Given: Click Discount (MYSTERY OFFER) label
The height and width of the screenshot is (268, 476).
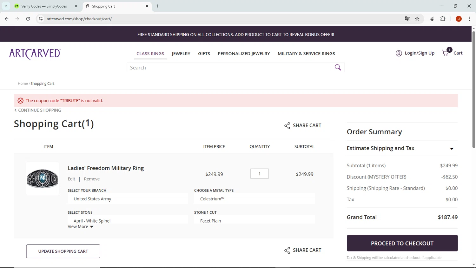Looking at the screenshot, I should click(x=376, y=177).
